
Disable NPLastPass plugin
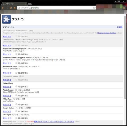7,105
